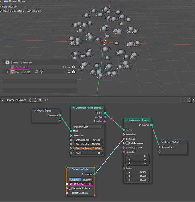
Task: Click the green geometry nodes icon on Sphere.002
Action: click(42, 72)
